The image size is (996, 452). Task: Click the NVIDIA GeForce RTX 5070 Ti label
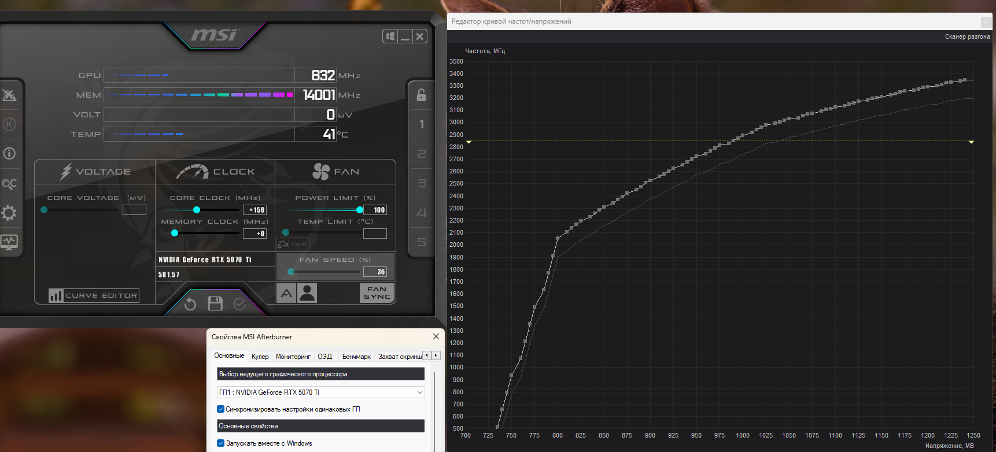(205, 260)
